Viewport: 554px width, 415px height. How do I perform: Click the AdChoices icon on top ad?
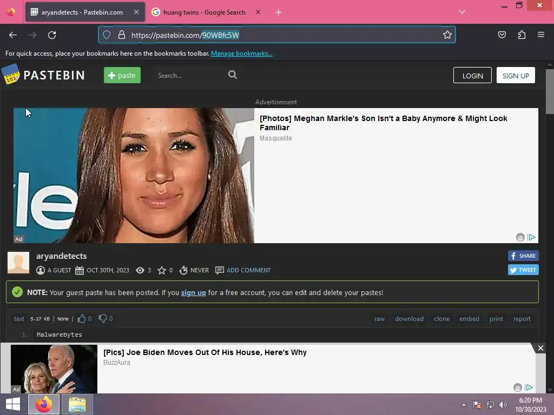[532, 237]
